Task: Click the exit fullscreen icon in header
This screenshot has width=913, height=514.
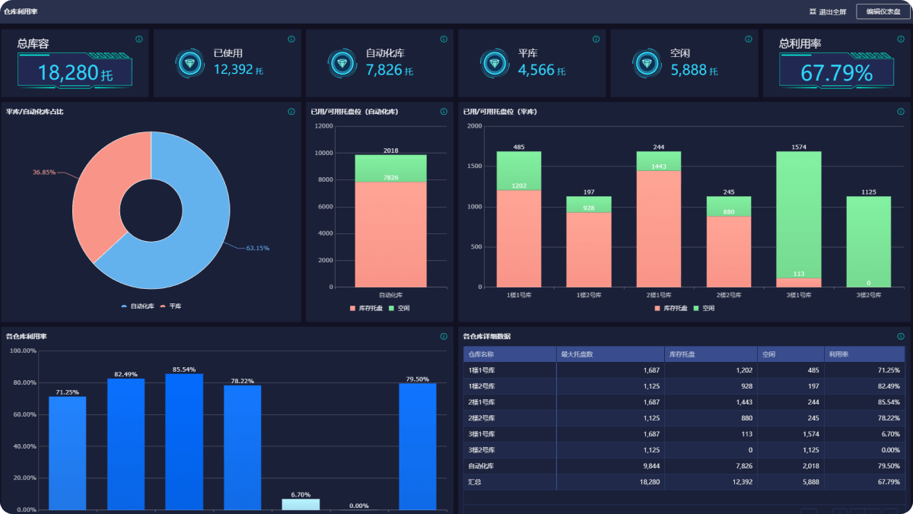Action: tap(813, 11)
